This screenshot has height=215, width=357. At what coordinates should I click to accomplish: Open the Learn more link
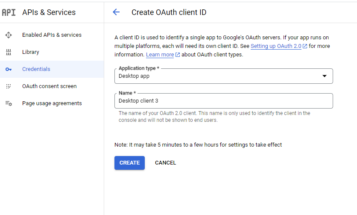pos(160,55)
